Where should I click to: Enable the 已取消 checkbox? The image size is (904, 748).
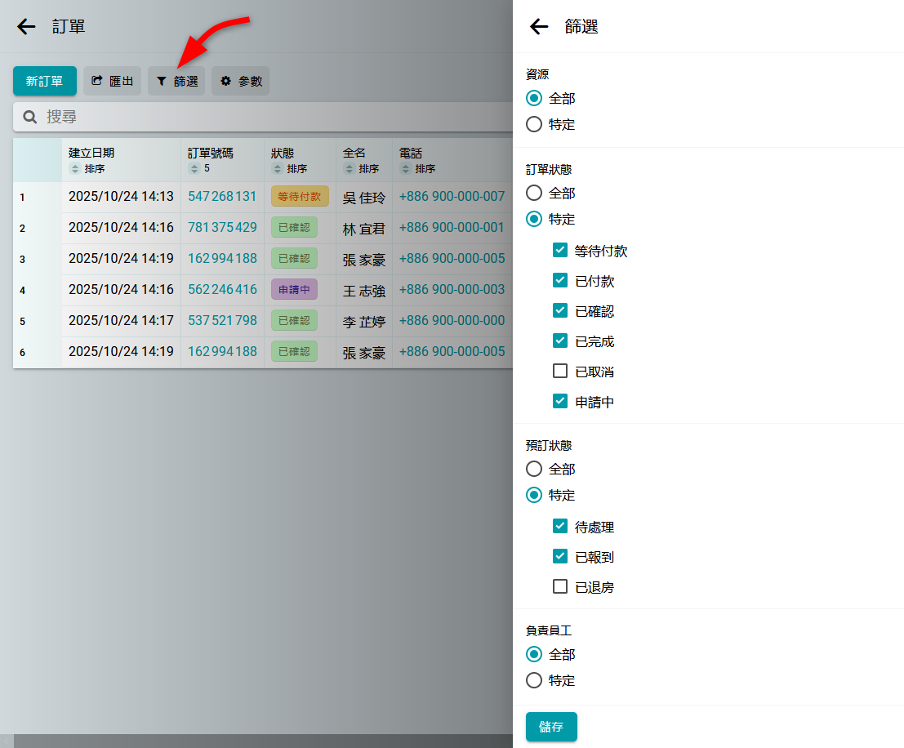click(560, 372)
